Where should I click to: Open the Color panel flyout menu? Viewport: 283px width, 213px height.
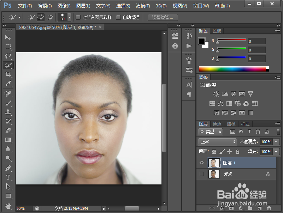pos(277,31)
